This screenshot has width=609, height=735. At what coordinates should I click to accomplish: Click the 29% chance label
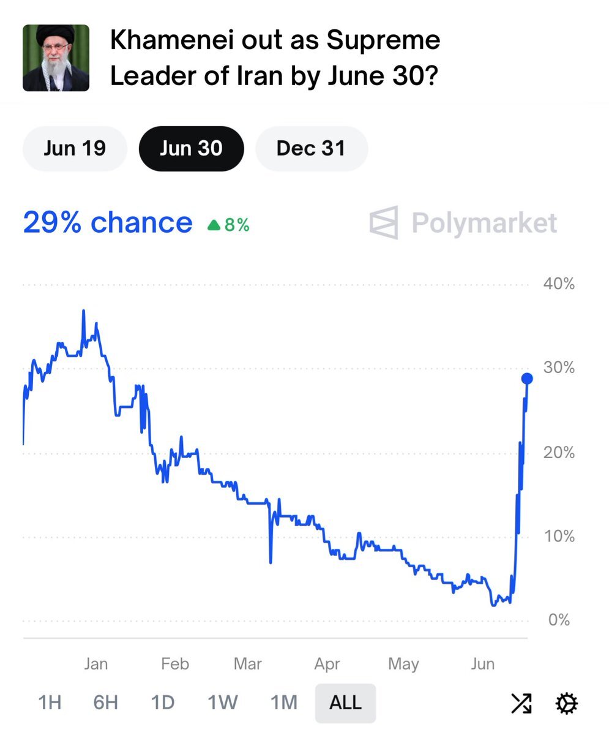pos(107,222)
